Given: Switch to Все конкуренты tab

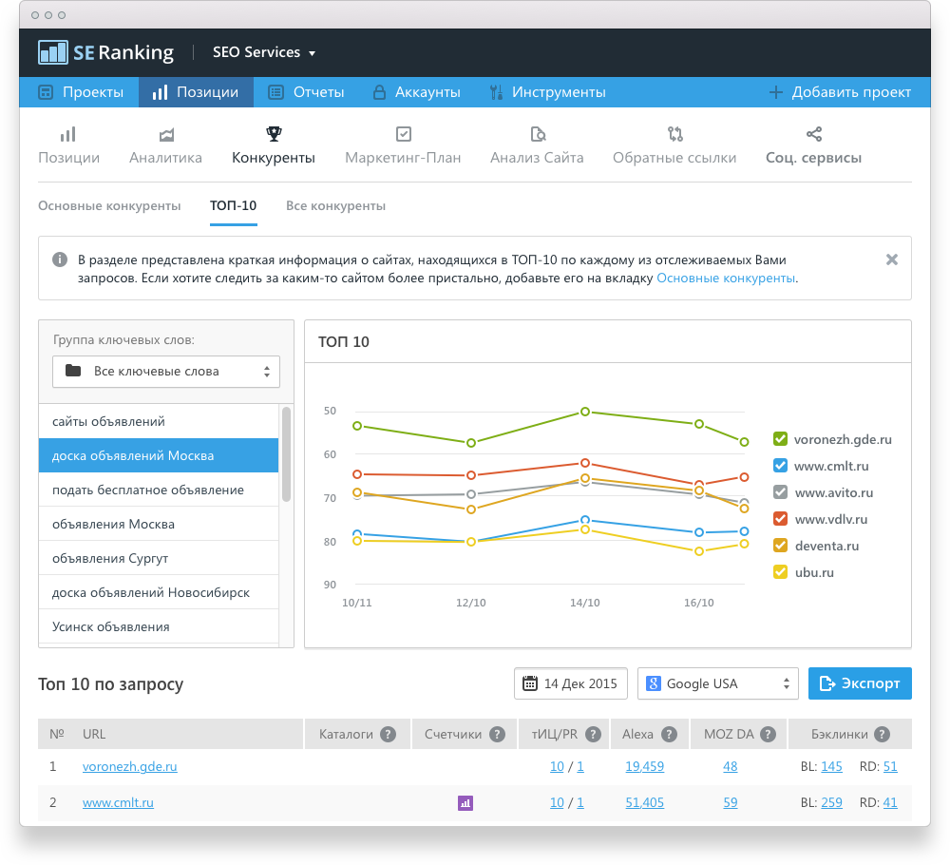Looking at the screenshot, I should coord(335,205).
